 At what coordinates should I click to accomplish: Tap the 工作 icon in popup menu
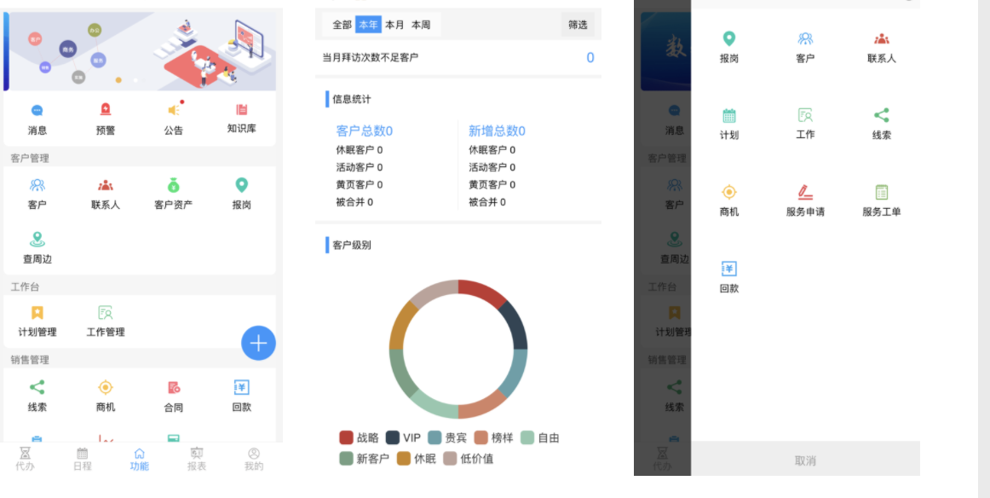click(x=805, y=116)
